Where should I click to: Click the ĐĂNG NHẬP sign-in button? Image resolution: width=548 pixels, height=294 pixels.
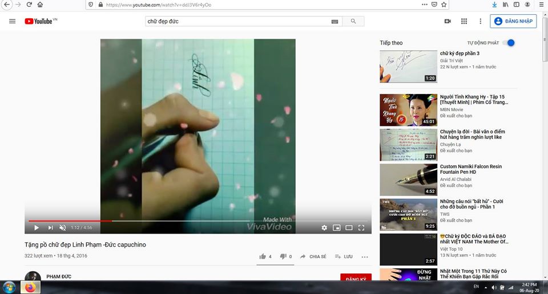(513, 22)
